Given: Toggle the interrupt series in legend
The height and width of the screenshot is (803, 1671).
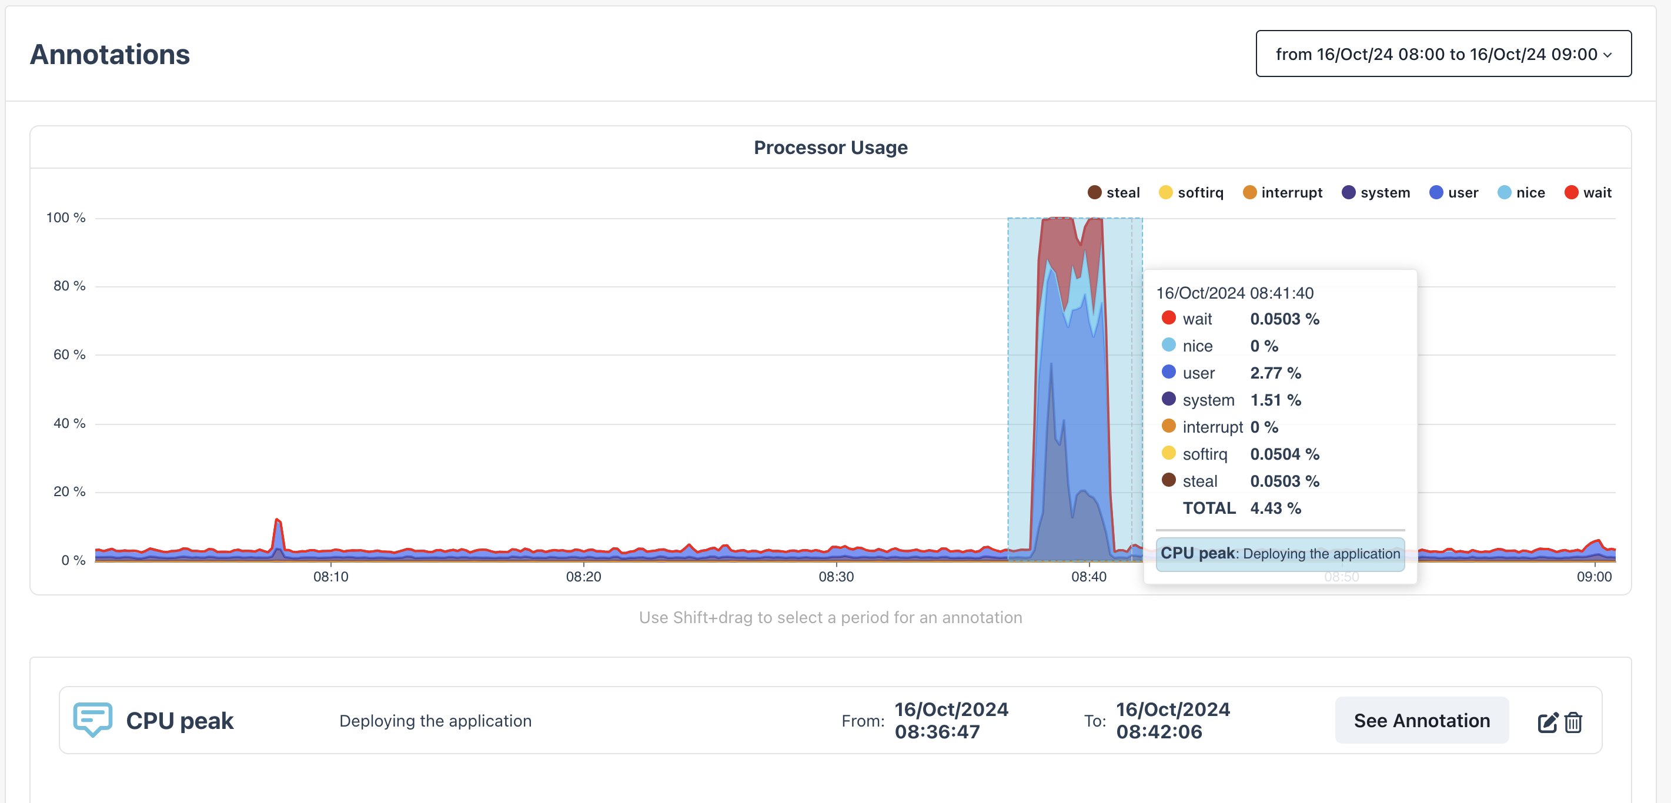Looking at the screenshot, I should tap(1282, 193).
